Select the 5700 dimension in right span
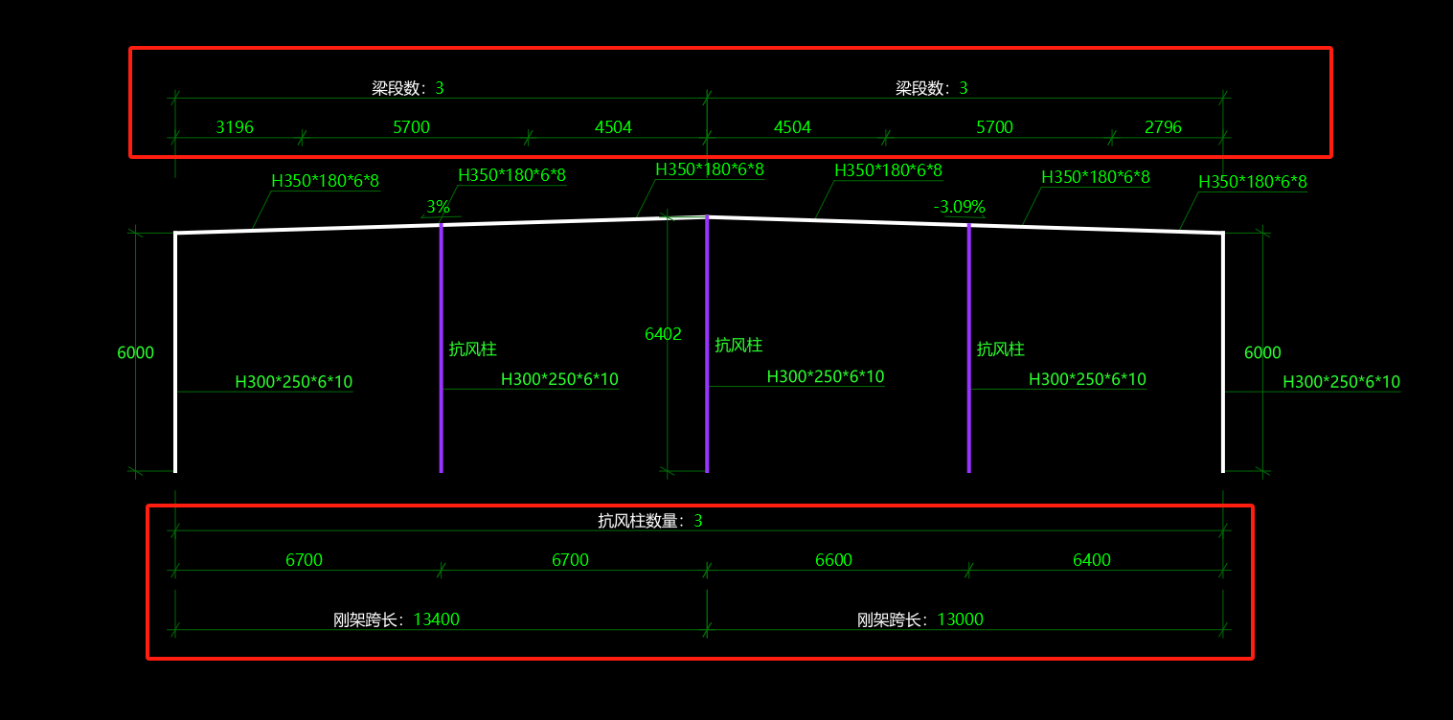Viewport: 1453px width, 720px height. (x=994, y=127)
